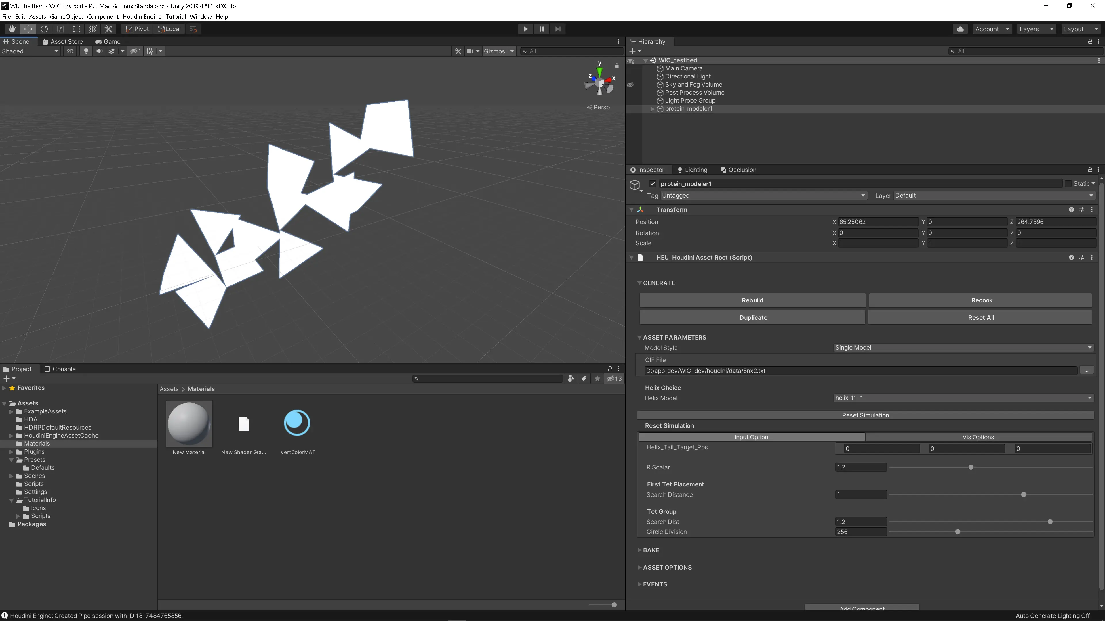
Task: Select the Scale tool
Action: click(x=60, y=29)
